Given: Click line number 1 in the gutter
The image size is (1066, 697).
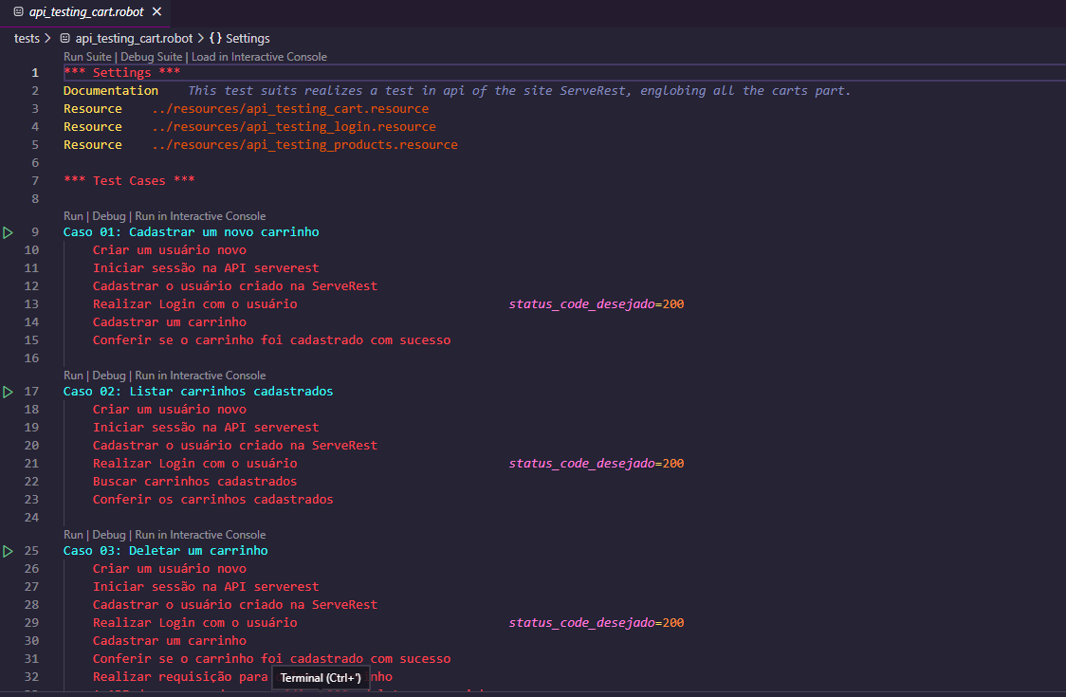Looking at the screenshot, I should coord(35,73).
